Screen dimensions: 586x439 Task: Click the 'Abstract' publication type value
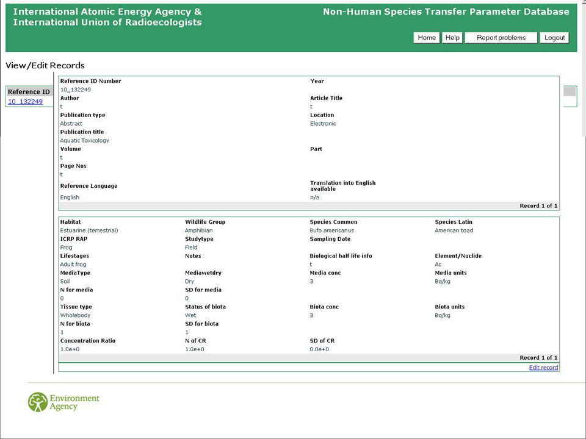click(71, 124)
